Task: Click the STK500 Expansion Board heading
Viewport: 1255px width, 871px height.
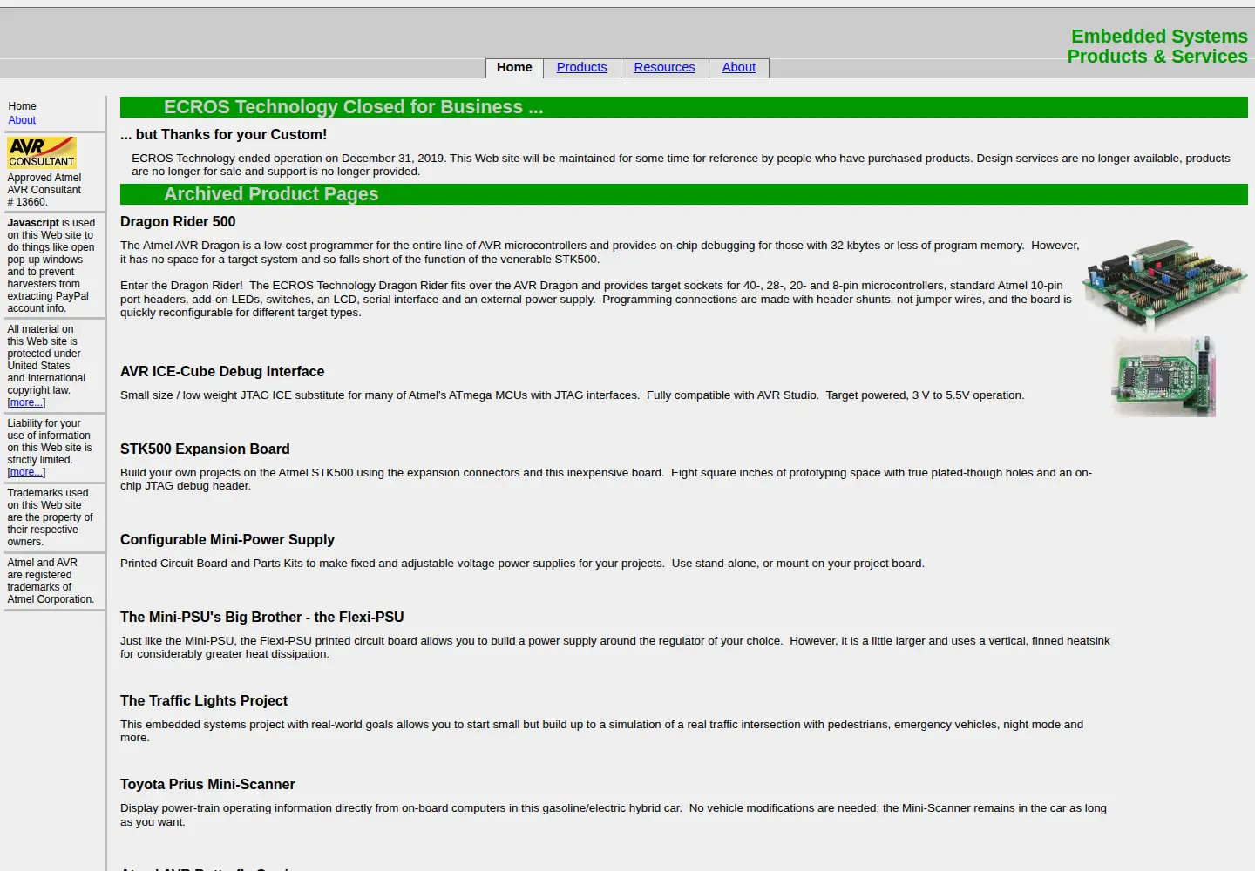Action: [205, 449]
